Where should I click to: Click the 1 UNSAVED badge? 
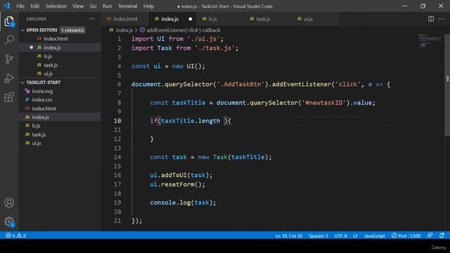[72, 30]
